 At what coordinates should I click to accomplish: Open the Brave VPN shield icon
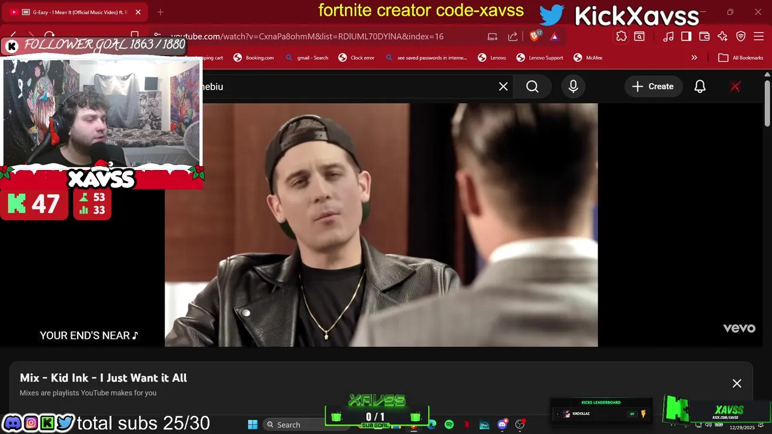coord(741,36)
